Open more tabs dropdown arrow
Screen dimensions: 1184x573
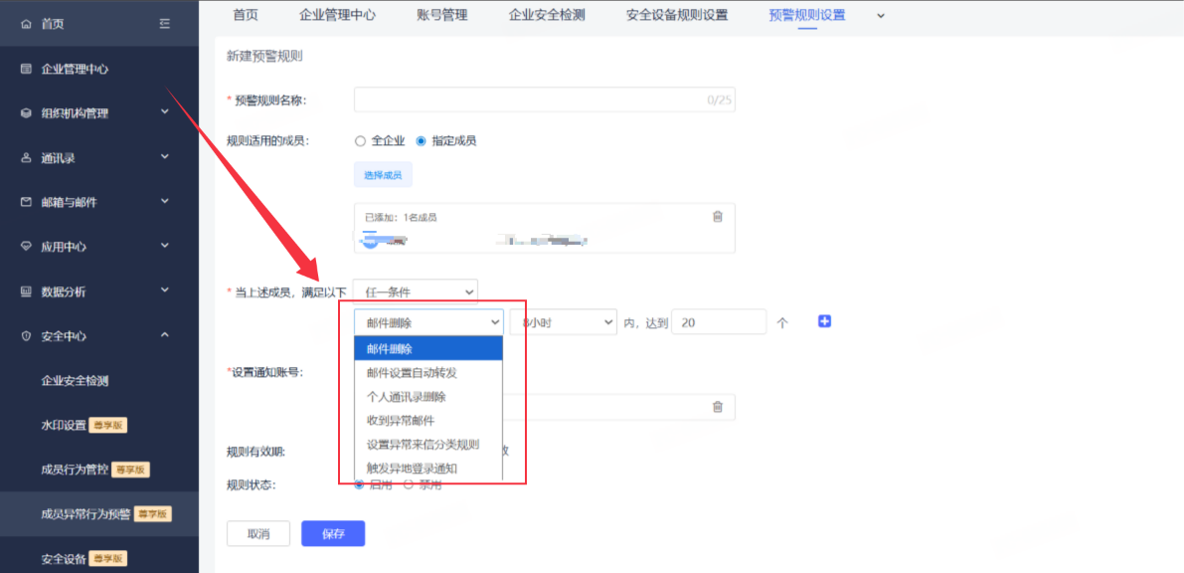tap(881, 15)
